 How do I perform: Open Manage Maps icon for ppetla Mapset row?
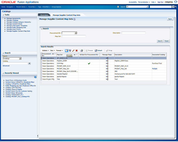[107, 77]
